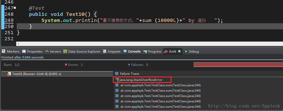The width and height of the screenshot is (283, 111).
Task: Click the Data Source Explorer icon
Action: (x=65, y=51)
